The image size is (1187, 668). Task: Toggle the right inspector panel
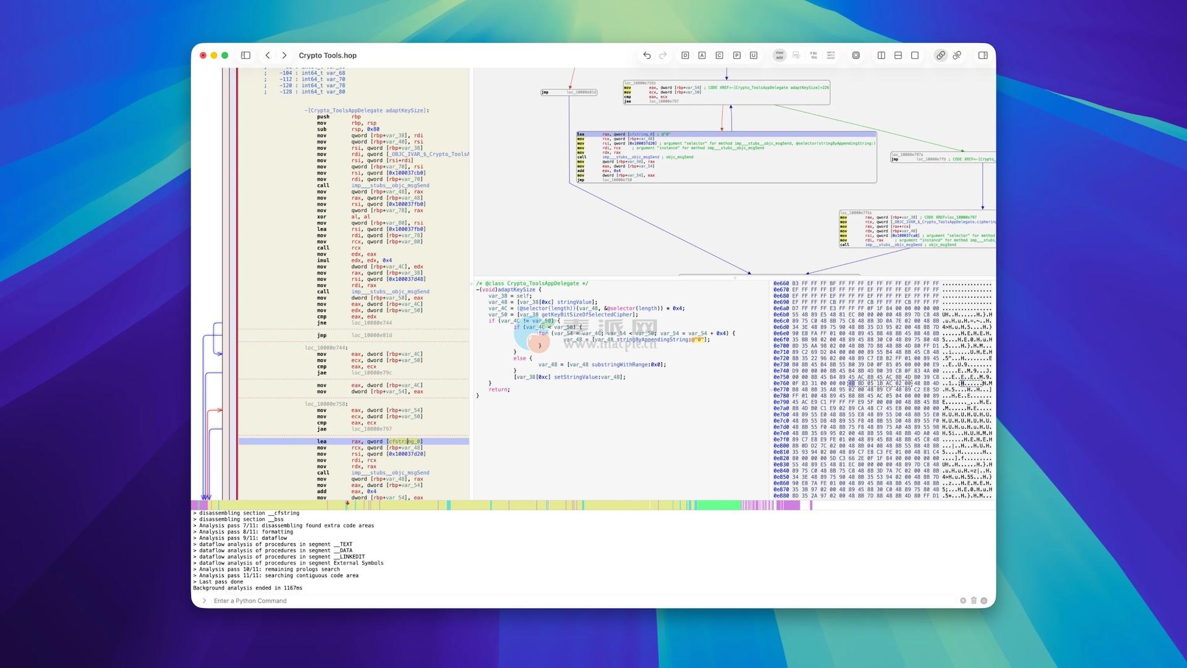[x=982, y=56]
